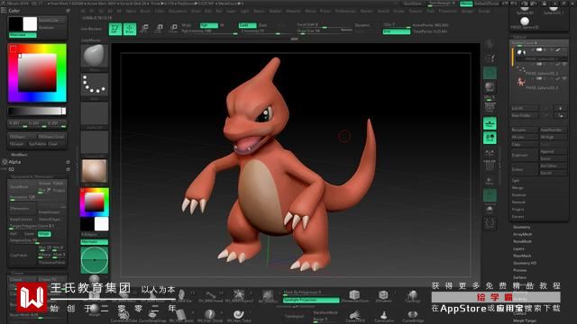The height and width of the screenshot is (324, 577).
Task: Hide the Charmander subtool with eye icon
Action: [x=564, y=78]
